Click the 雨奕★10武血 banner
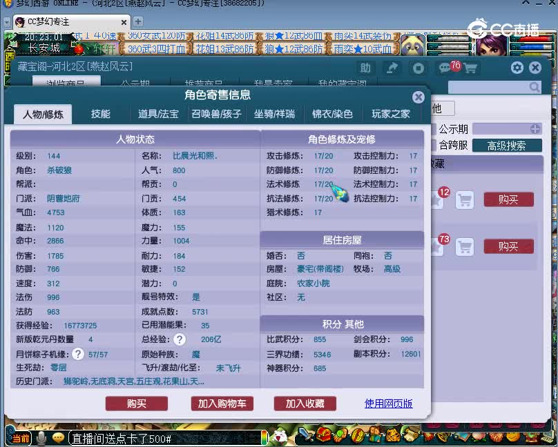This screenshot has height=447, width=558. click(363, 49)
